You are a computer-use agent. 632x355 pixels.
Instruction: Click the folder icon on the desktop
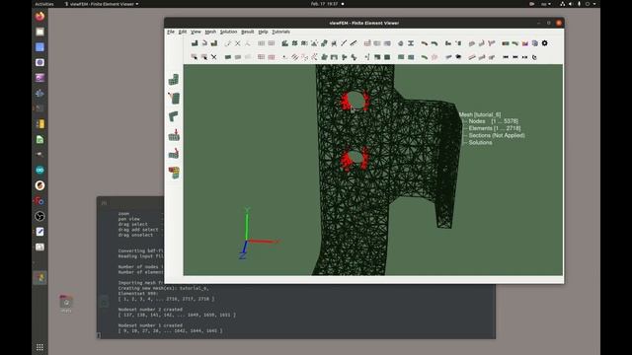pyautogui.click(x=66, y=303)
